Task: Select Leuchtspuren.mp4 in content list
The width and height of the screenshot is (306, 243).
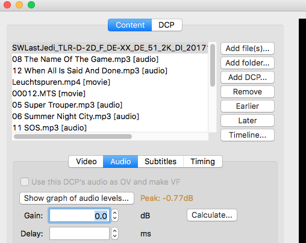Action: 110,82
